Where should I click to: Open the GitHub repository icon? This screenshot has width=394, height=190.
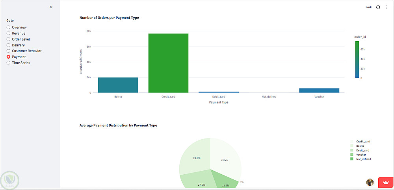pyautogui.click(x=378, y=7)
